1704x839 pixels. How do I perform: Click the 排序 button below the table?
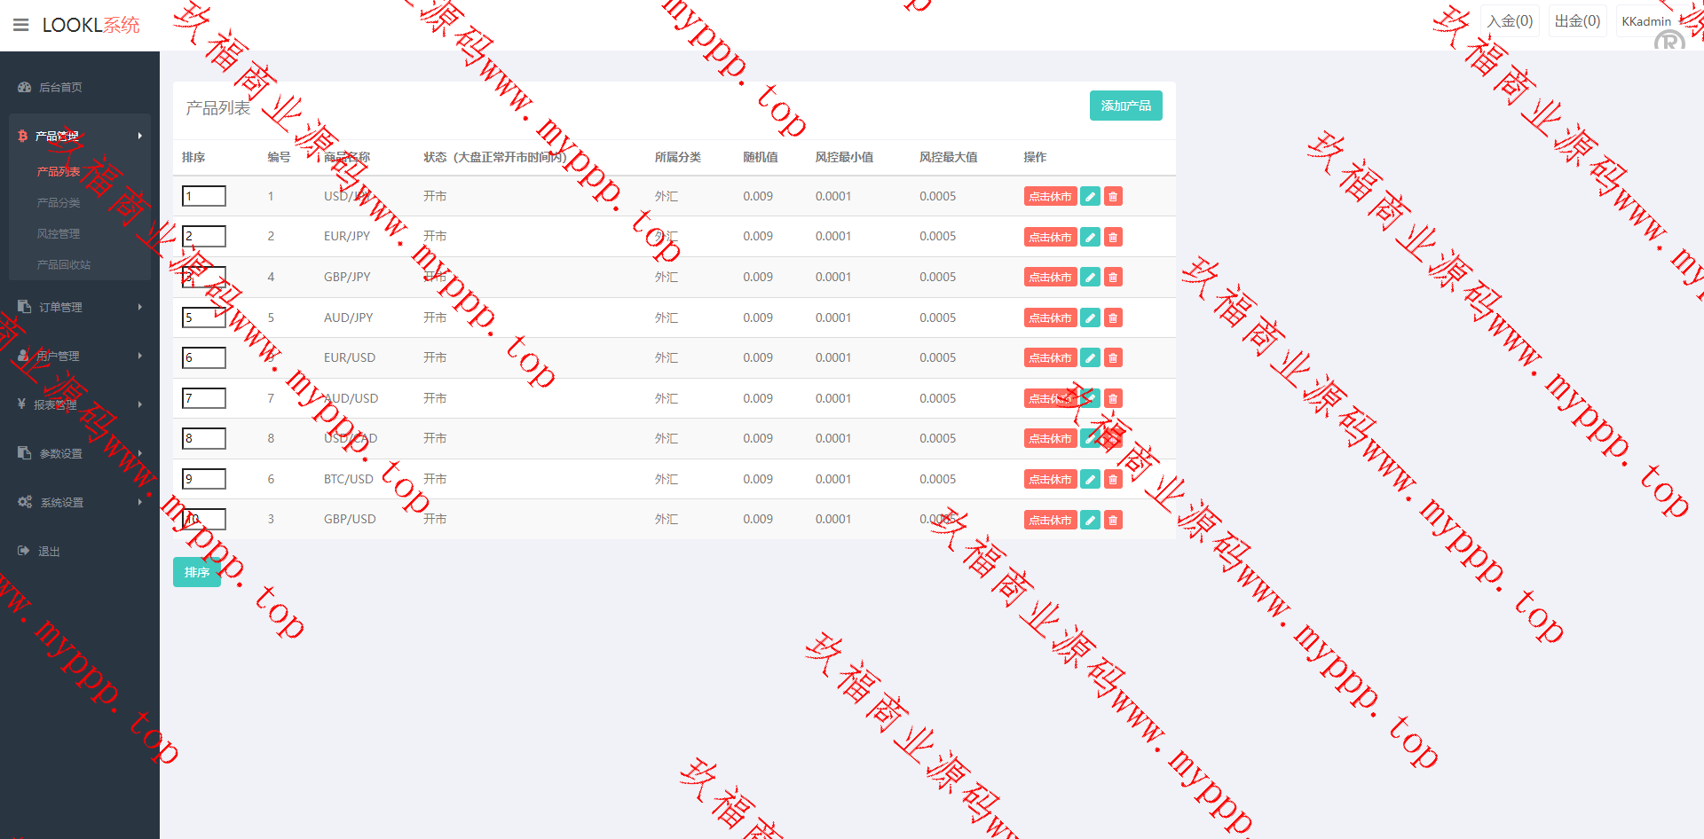tap(196, 573)
